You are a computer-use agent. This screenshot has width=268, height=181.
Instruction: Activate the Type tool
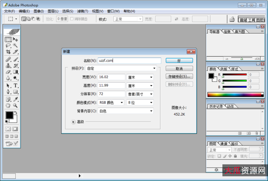click(16, 85)
